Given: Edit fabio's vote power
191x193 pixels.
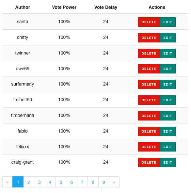Looking at the screenshot, I should tap(168, 131).
